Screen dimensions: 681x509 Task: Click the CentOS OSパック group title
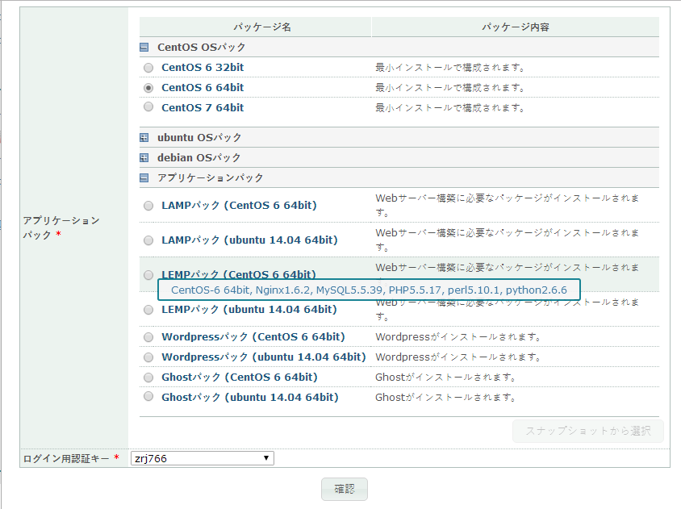tap(202, 47)
